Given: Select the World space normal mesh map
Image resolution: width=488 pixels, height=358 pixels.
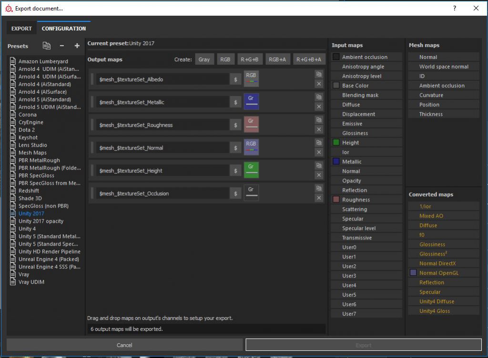Looking at the screenshot, I should pos(444,67).
